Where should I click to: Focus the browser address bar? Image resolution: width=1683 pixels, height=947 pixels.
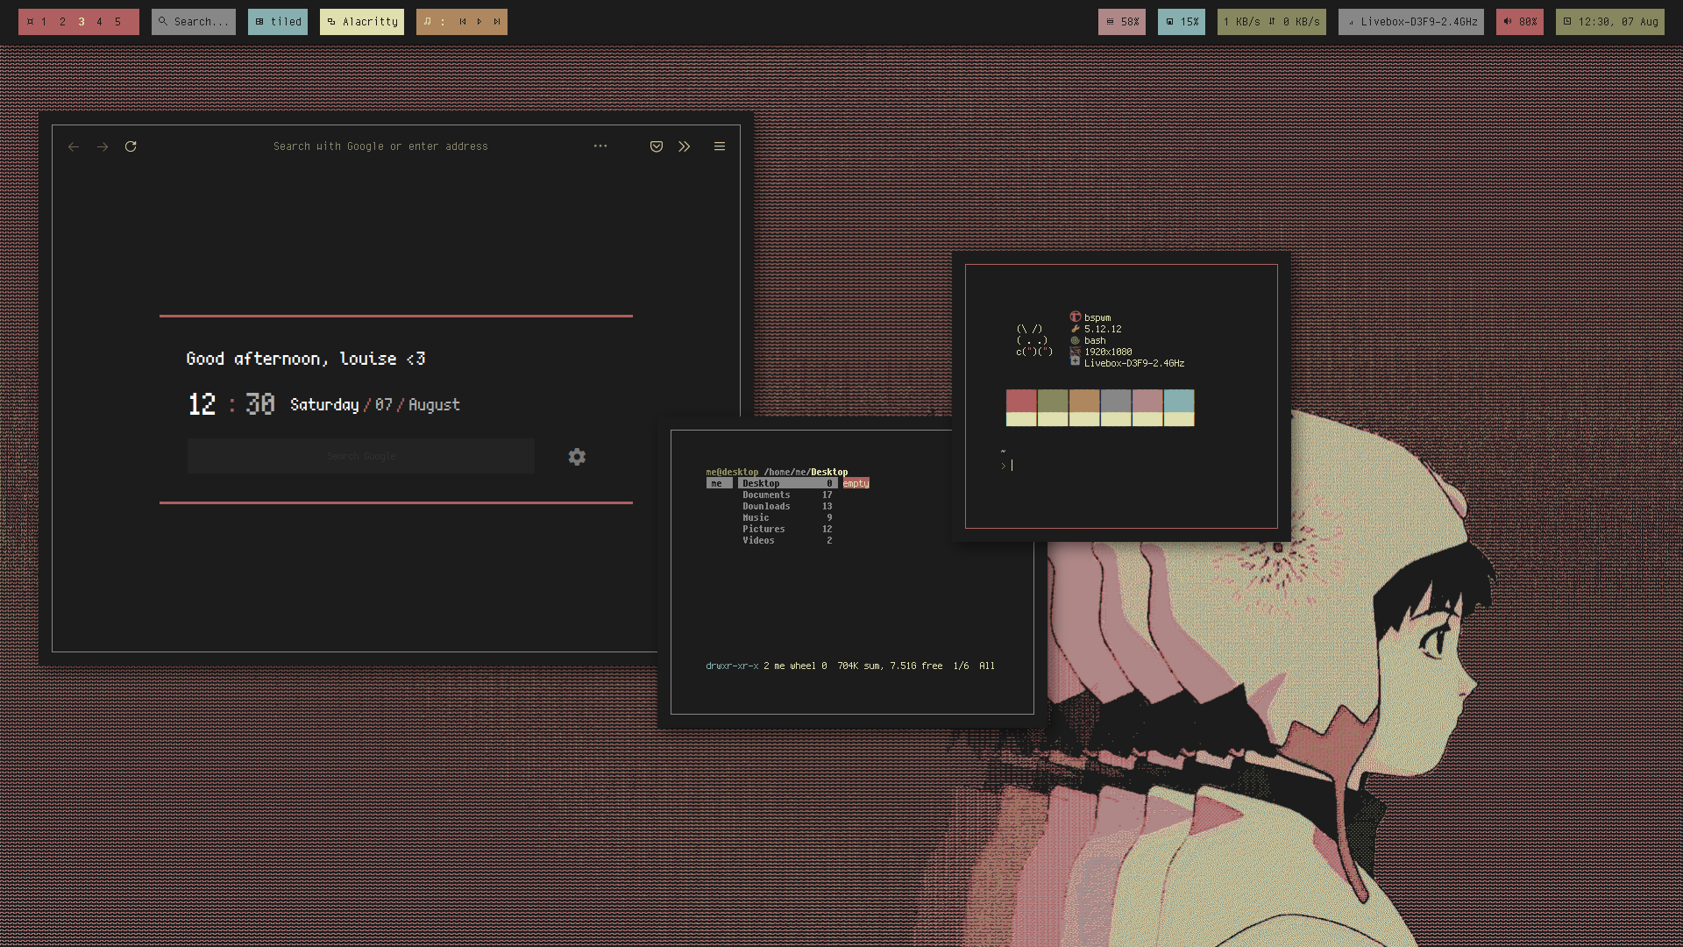[x=380, y=146]
